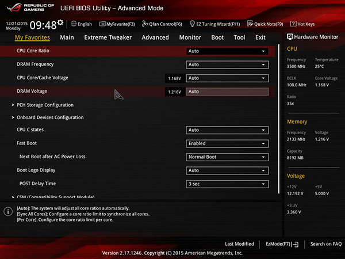Select the Fast Boot label
Image resolution: width=345 pixels, height=259 pixels.
(26, 143)
